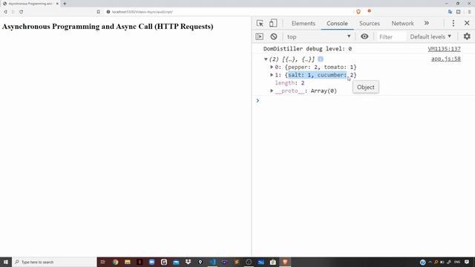The height and width of the screenshot is (267, 475).
Task: Click the Windows search box
Action: (54, 262)
